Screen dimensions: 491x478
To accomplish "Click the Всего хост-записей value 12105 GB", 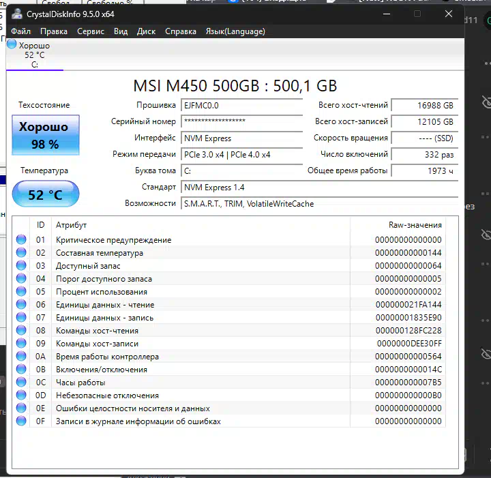I will pos(425,122).
